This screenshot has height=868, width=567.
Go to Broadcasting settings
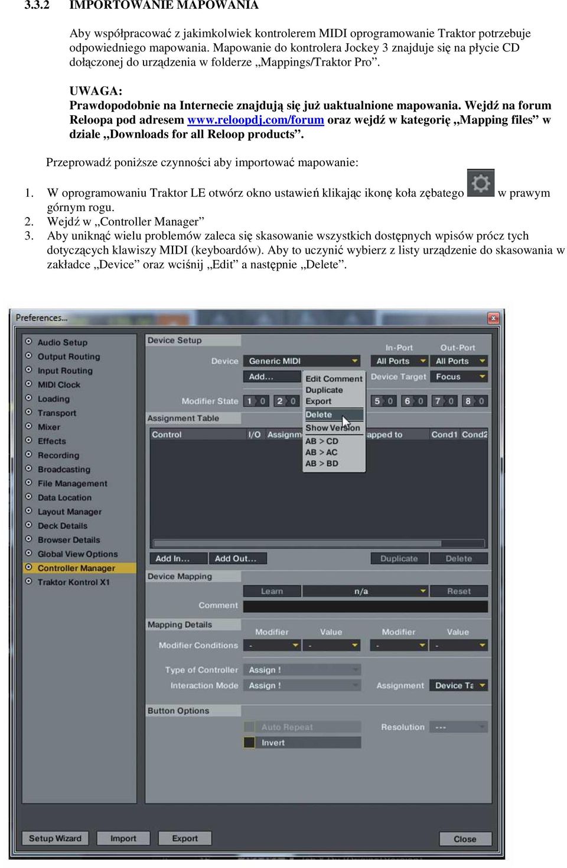pos(64,469)
